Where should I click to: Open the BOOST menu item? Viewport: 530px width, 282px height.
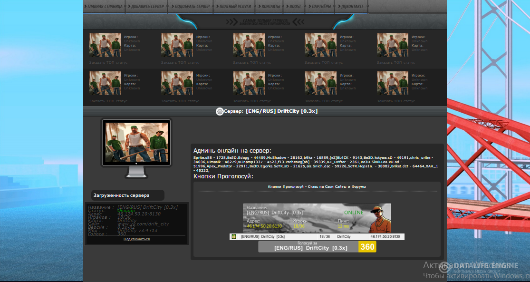point(294,7)
